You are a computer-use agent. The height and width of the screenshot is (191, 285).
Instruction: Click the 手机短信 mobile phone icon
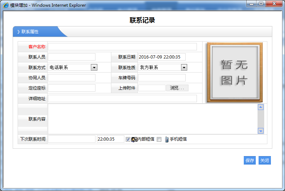[x=167, y=139]
